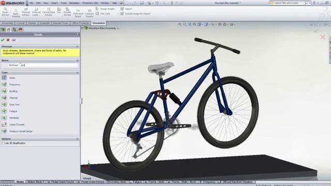Viewport: 331px width, 186px height.
Task: Select Offroad Random Vibration bottom tab
Action: pyautogui.click(x=236, y=182)
